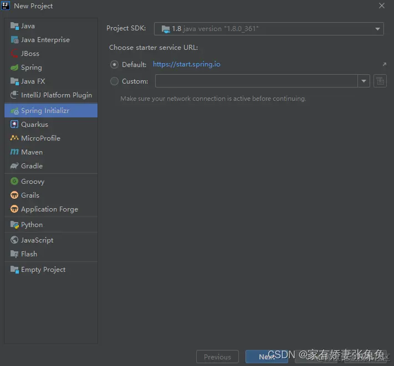Select JBoss in the project list

[x=51, y=54]
